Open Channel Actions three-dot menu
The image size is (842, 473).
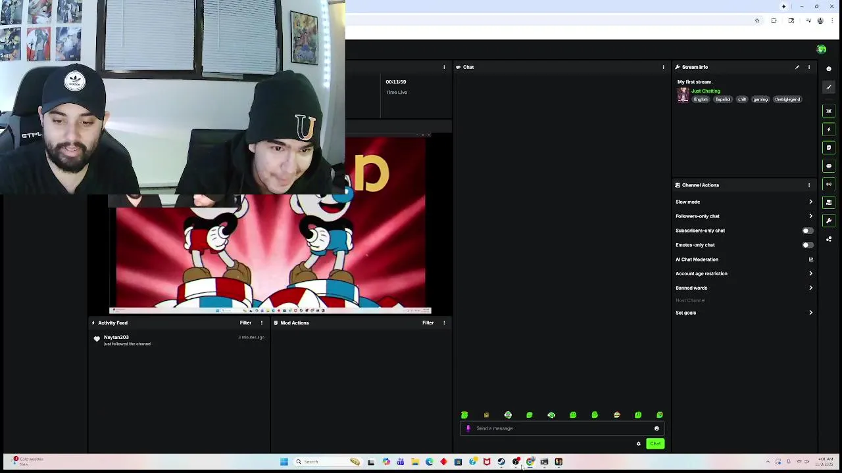coord(809,185)
